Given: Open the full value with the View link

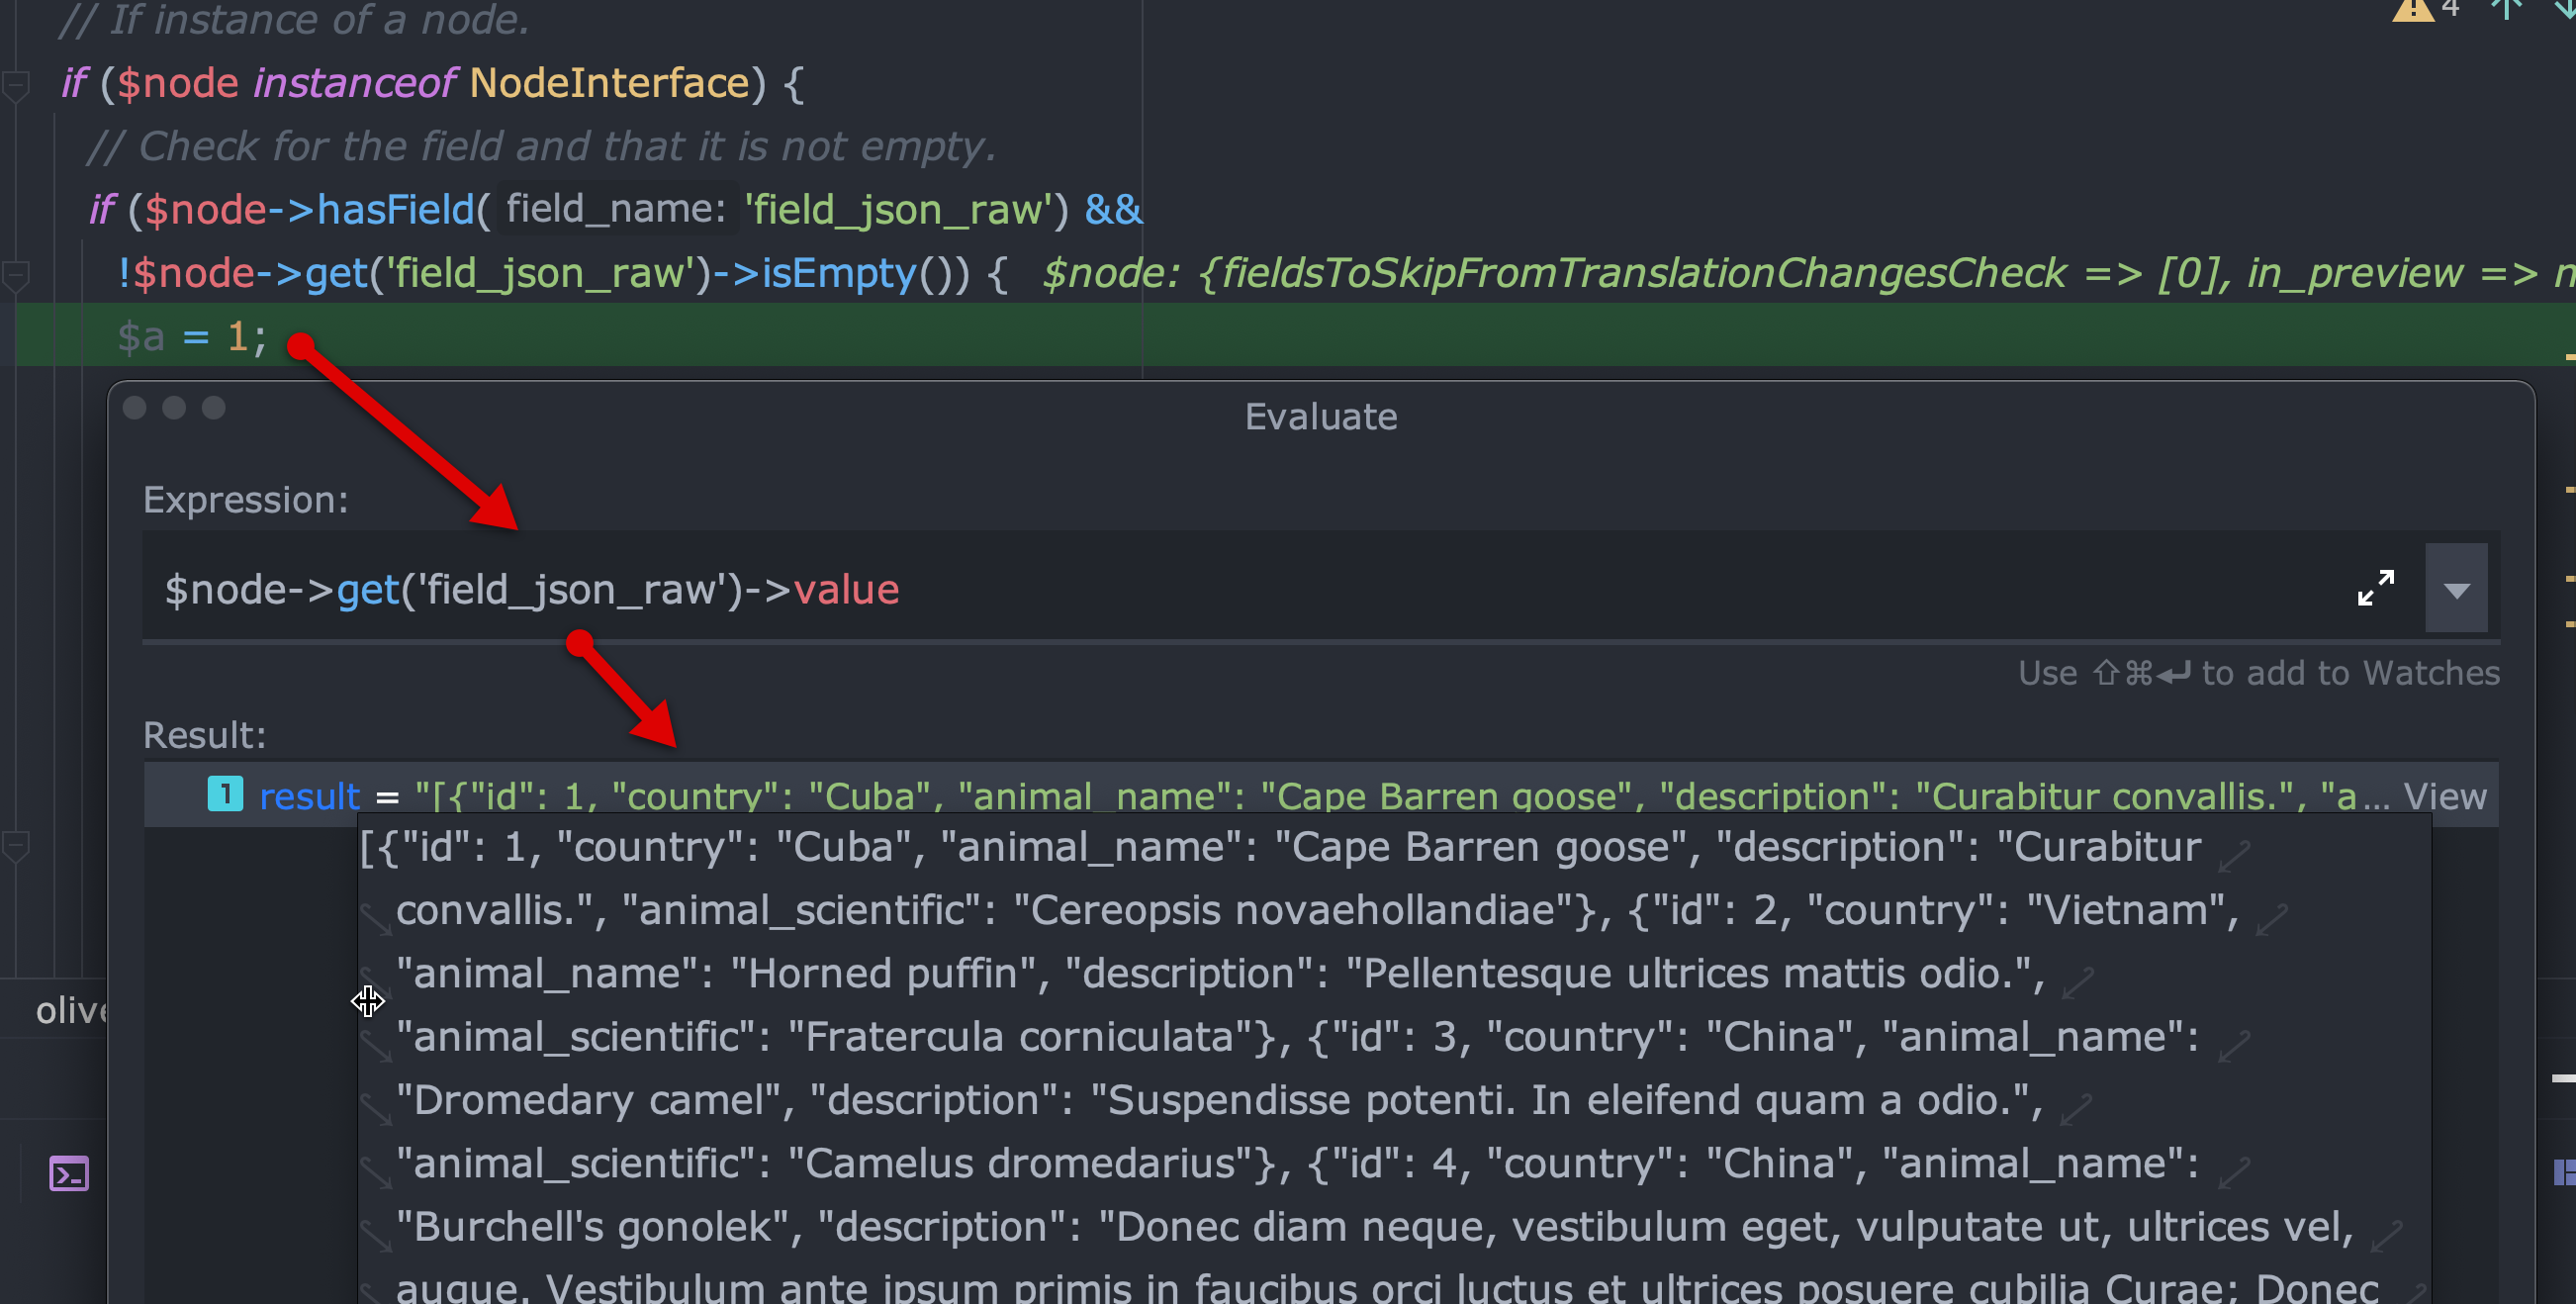Looking at the screenshot, I should tap(2450, 795).
